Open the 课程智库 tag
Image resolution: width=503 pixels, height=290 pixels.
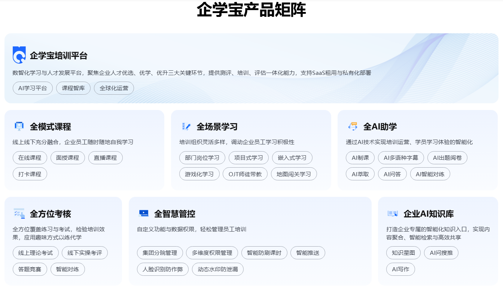point(73,88)
